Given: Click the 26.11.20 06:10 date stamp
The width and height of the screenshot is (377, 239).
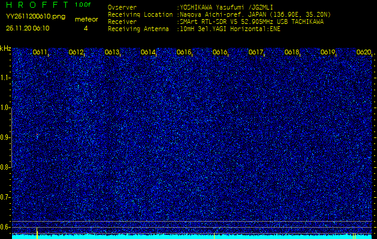Looking at the screenshot, I should point(28,28).
